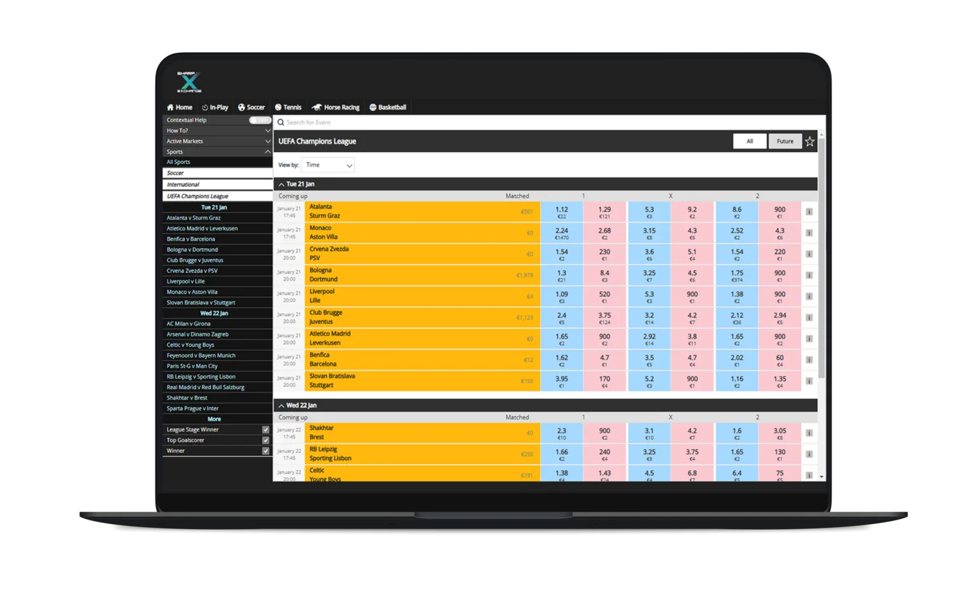Back the draw at 3.25 for Bologna v Dortmund

tap(649, 275)
